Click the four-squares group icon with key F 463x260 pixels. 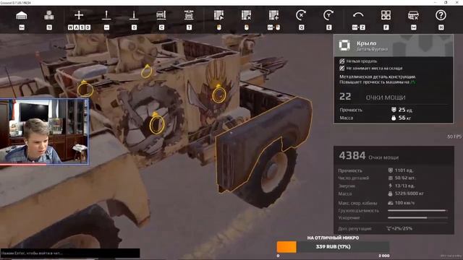point(386,15)
